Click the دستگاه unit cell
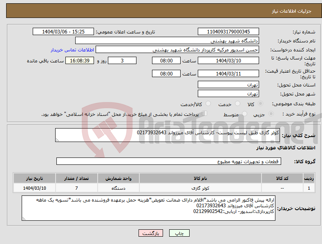This screenshot has width=322, height=244. (119, 188)
